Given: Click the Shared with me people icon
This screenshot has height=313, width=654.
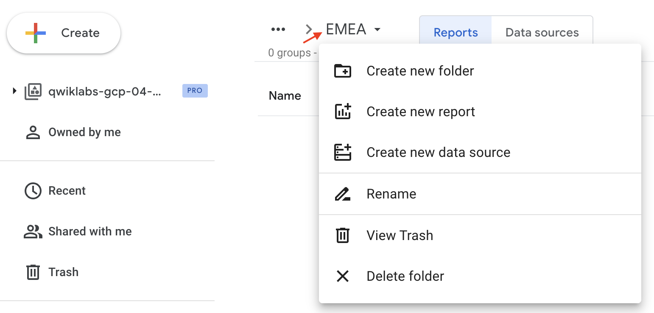Looking at the screenshot, I should click(x=33, y=232).
